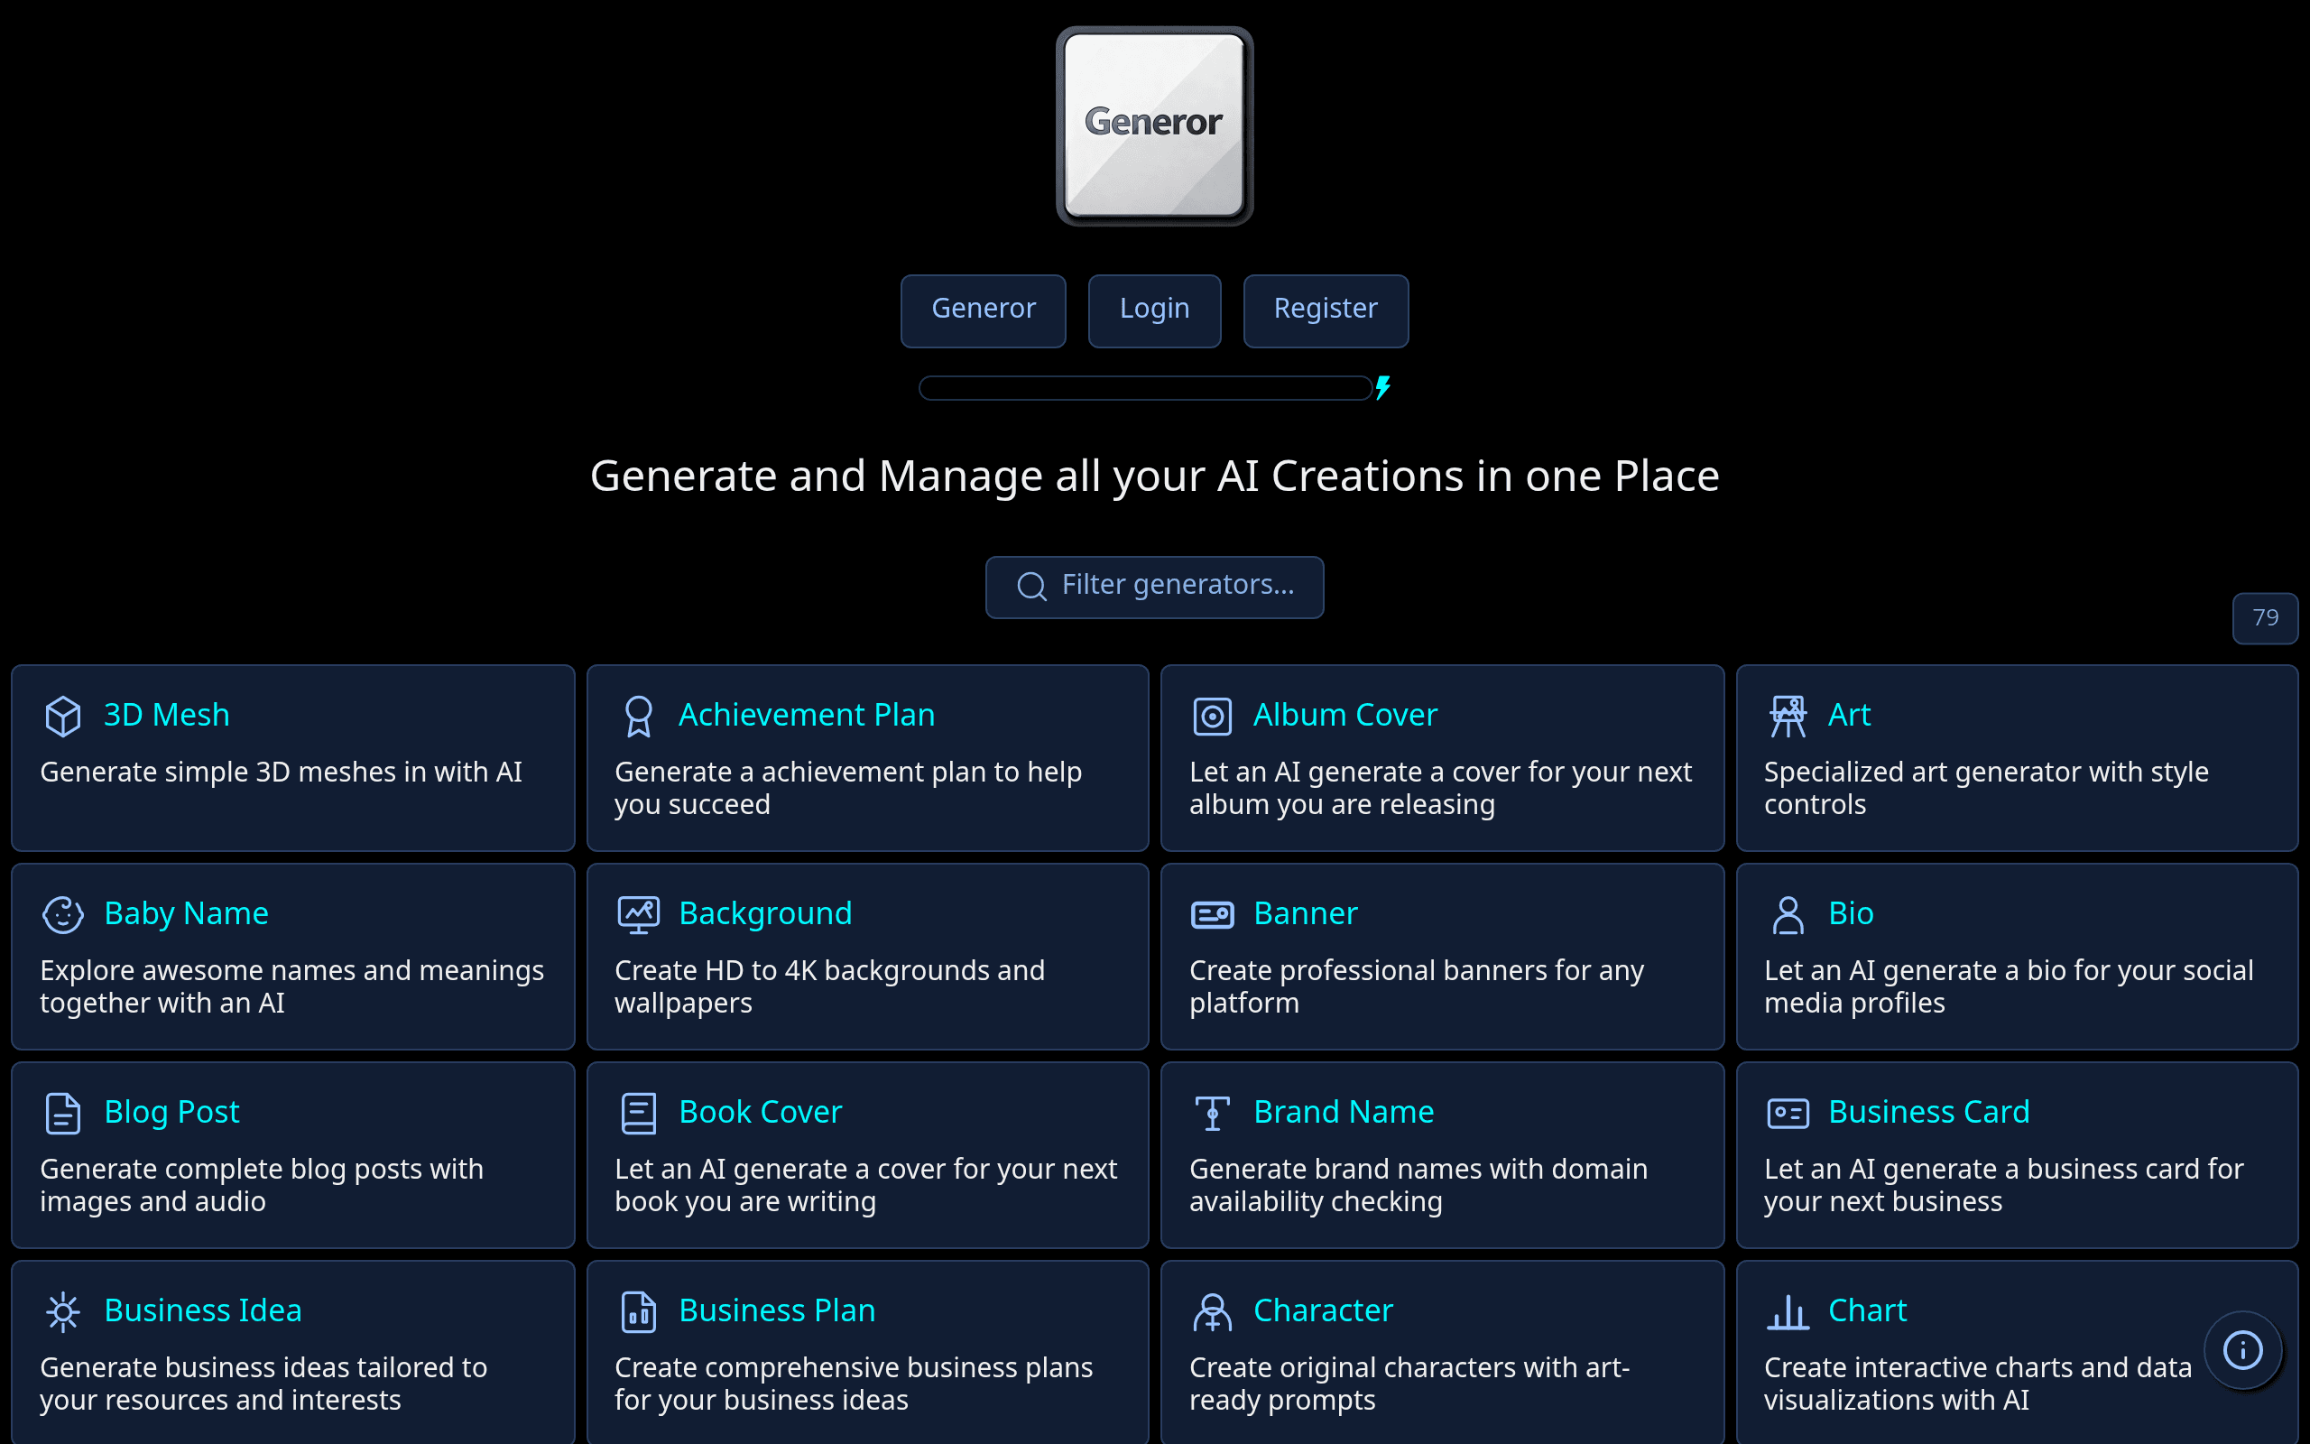Viewport: 2310px width, 1444px height.
Task: Click the info circle button
Action: (x=2242, y=1349)
